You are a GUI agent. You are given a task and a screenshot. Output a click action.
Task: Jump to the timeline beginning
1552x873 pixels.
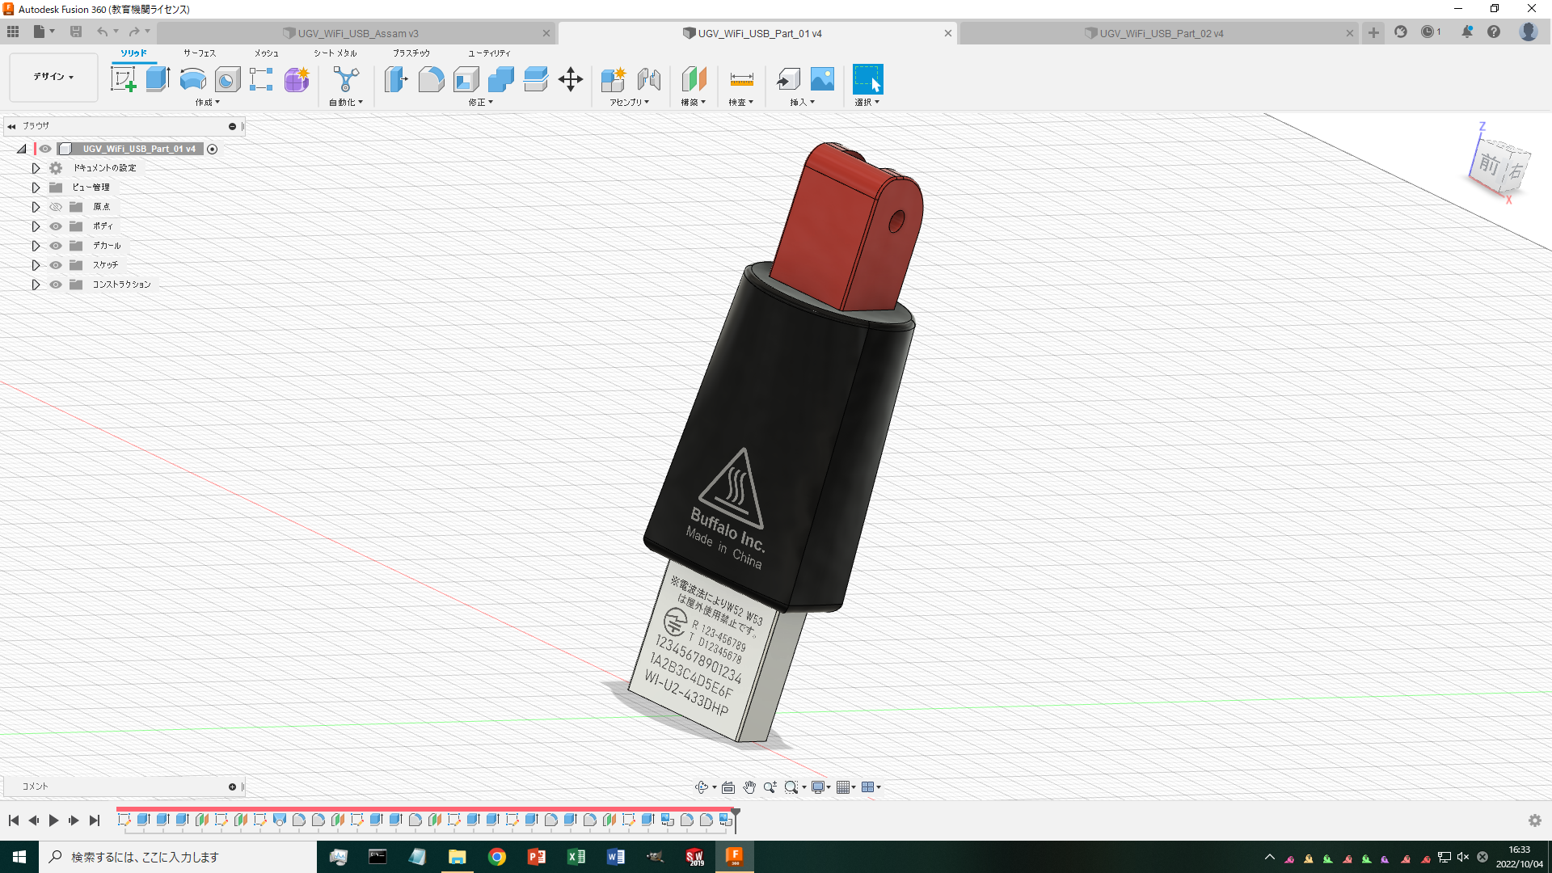click(x=14, y=820)
